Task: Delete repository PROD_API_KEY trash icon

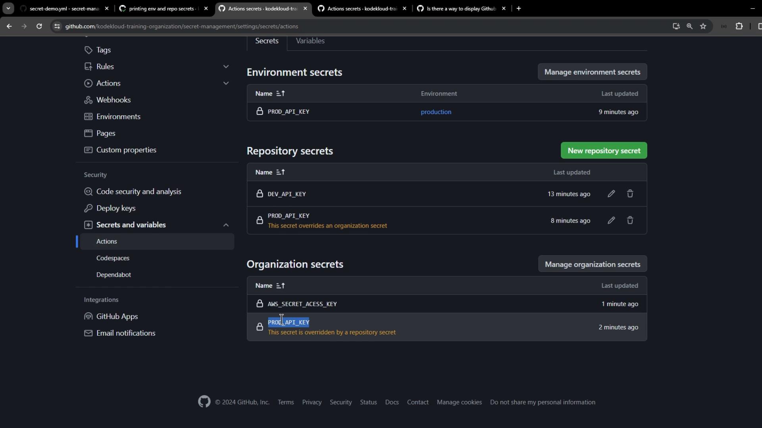Action: point(630,220)
